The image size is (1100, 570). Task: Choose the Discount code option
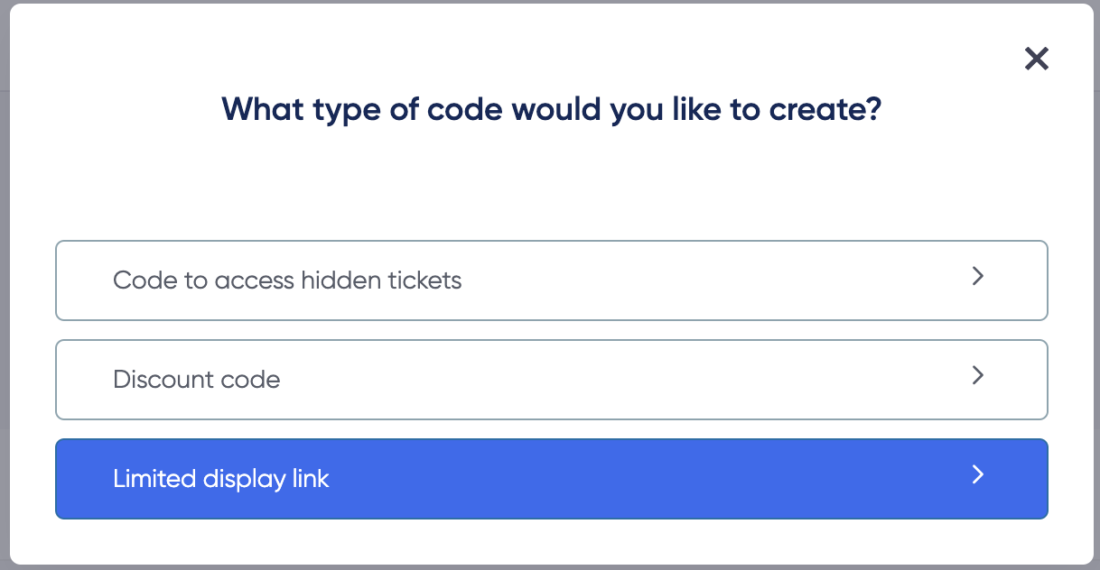click(552, 380)
